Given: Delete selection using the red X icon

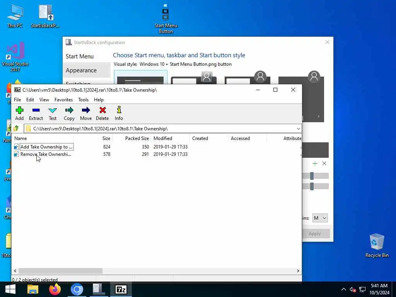Looking at the screenshot, I should tap(102, 113).
